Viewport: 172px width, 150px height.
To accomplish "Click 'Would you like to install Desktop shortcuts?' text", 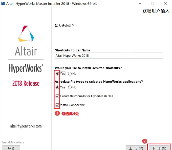I will point(88,68).
